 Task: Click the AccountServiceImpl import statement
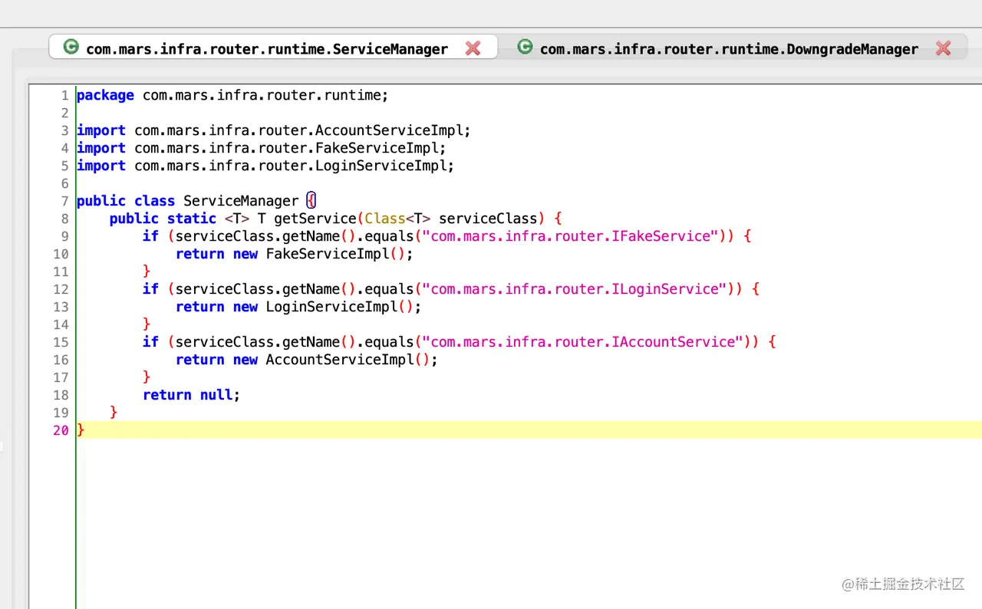point(274,131)
